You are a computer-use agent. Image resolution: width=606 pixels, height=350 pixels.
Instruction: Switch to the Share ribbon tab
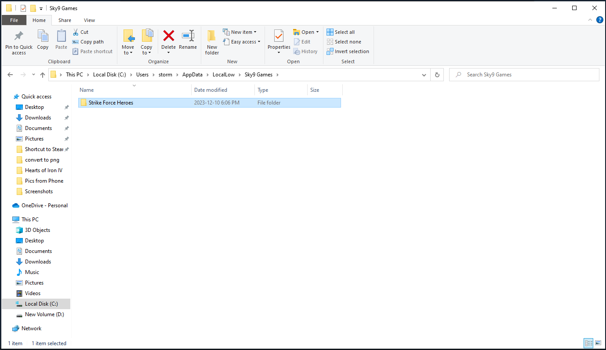point(65,20)
